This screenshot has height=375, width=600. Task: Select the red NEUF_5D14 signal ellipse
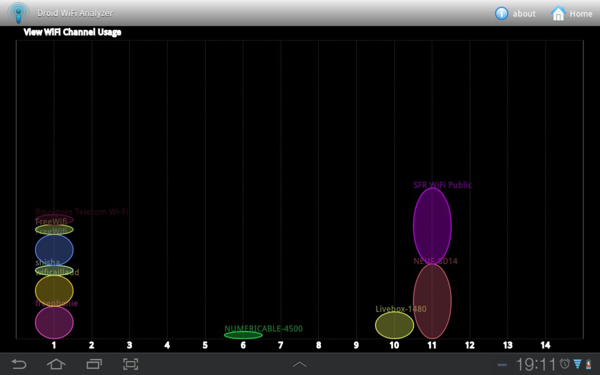432,301
